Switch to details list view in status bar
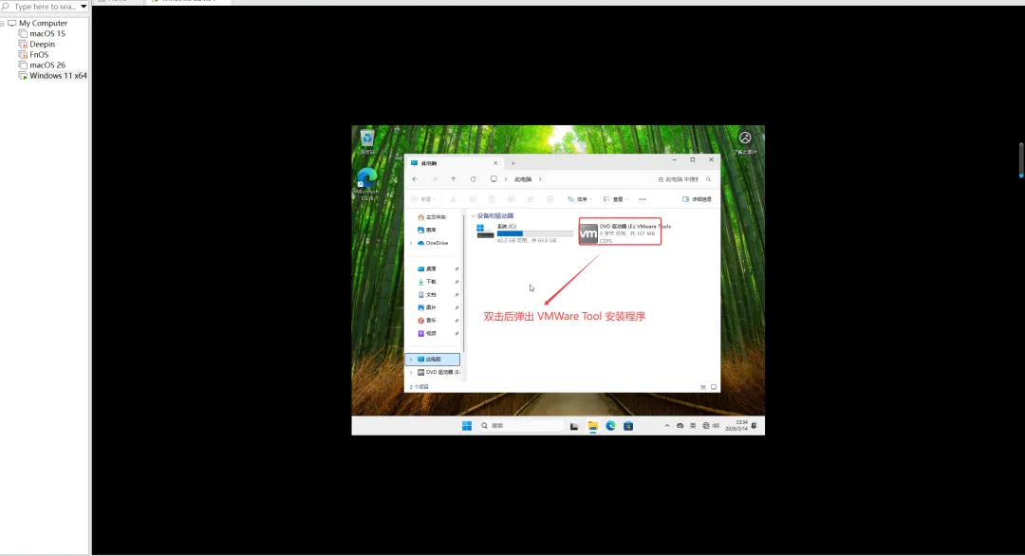 (703, 387)
